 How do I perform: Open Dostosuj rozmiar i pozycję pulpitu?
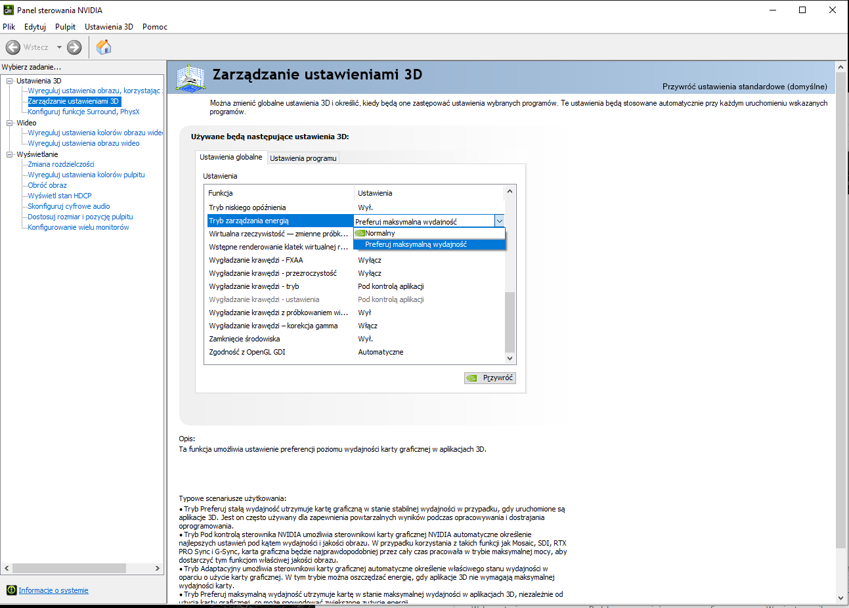click(80, 217)
